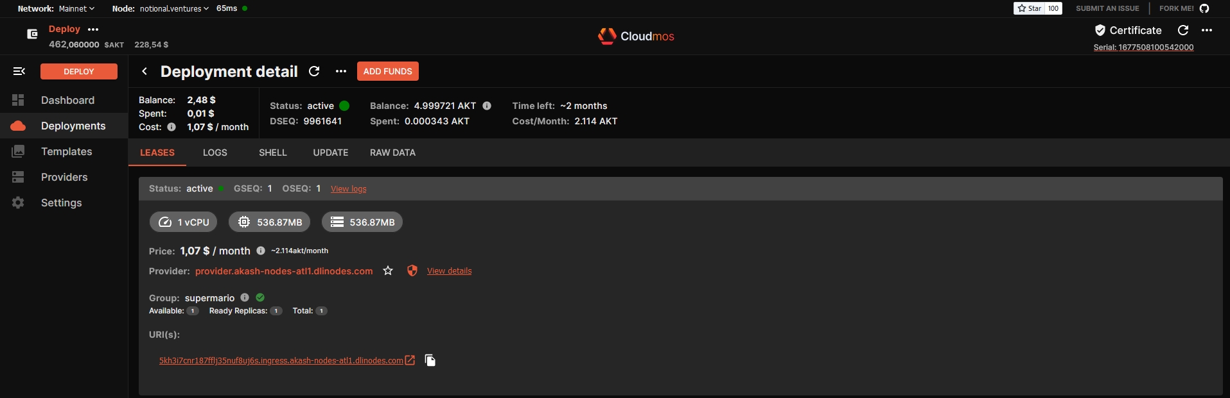
Task: Click the Cloudmos logo
Action: (x=636, y=36)
